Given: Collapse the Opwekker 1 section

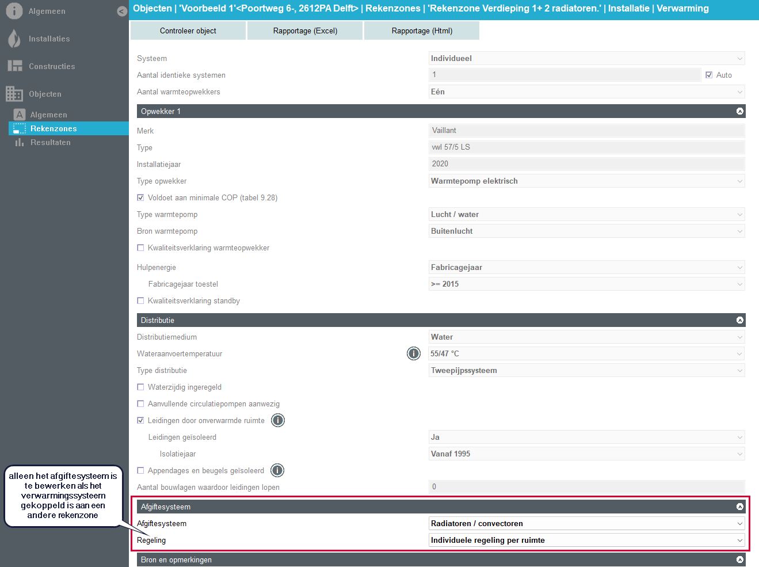Looking at the screenshot, I should coord(739,111).
